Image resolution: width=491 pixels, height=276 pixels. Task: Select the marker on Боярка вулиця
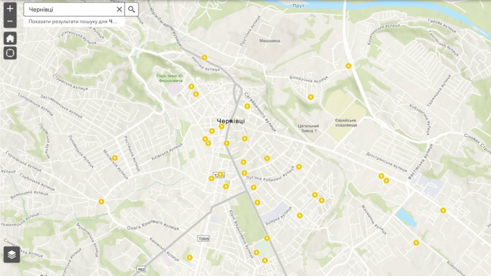tap(300, 215)
